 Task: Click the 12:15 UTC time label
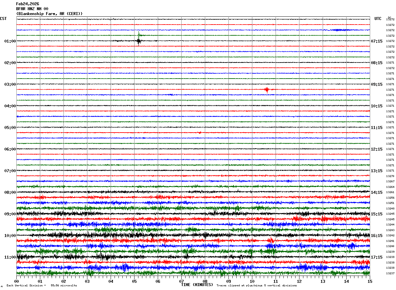[x=377, y=149]
